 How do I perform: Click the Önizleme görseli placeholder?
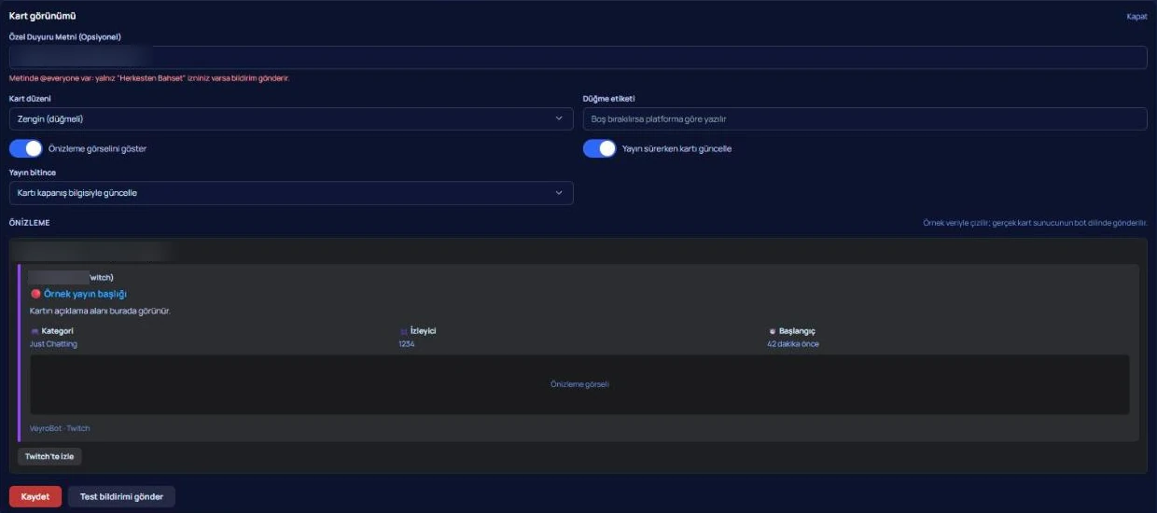click(x=579, y=384)
